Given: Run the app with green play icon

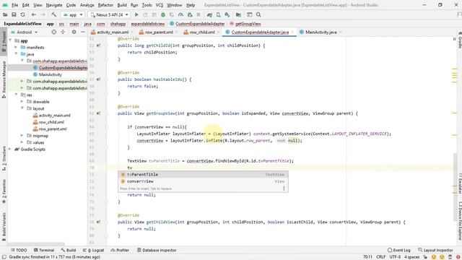Looking at the screenshot, I should [x=136, y=14].
